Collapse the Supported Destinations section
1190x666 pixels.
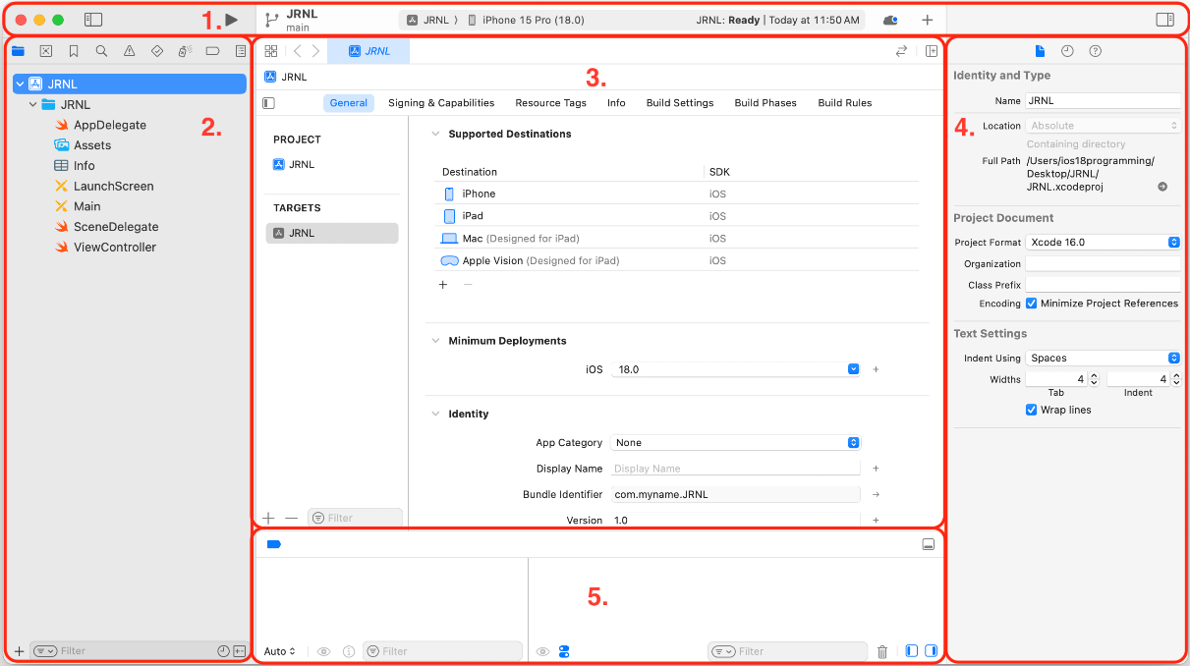coord(435,134)
